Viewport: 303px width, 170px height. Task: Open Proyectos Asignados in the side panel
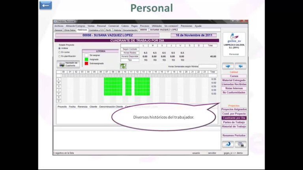tap(234, 109)
